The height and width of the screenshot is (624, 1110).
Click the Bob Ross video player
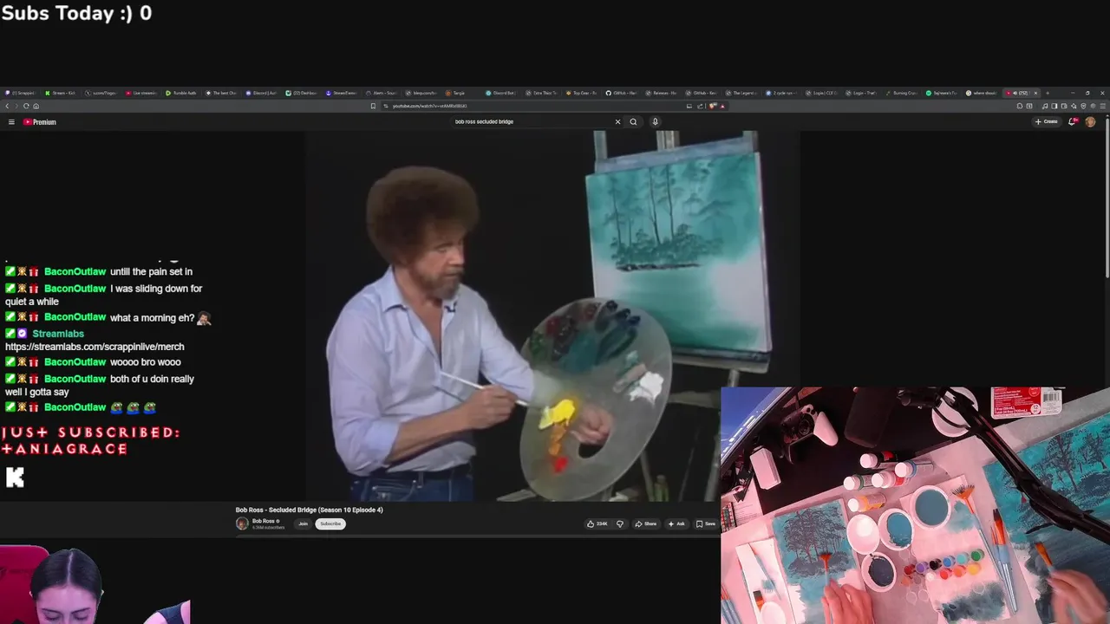(x=552, y=316)
